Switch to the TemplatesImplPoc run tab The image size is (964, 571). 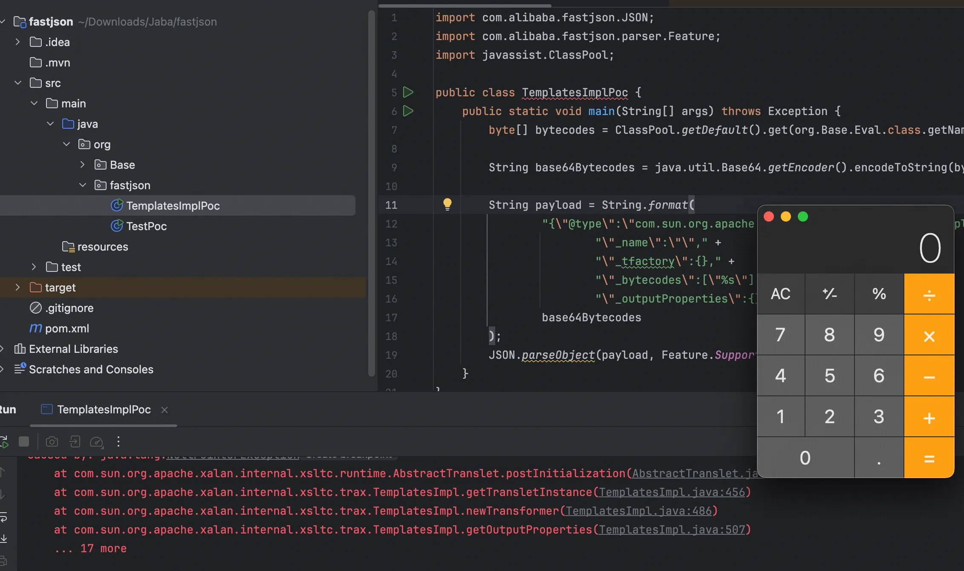point(104,410)
